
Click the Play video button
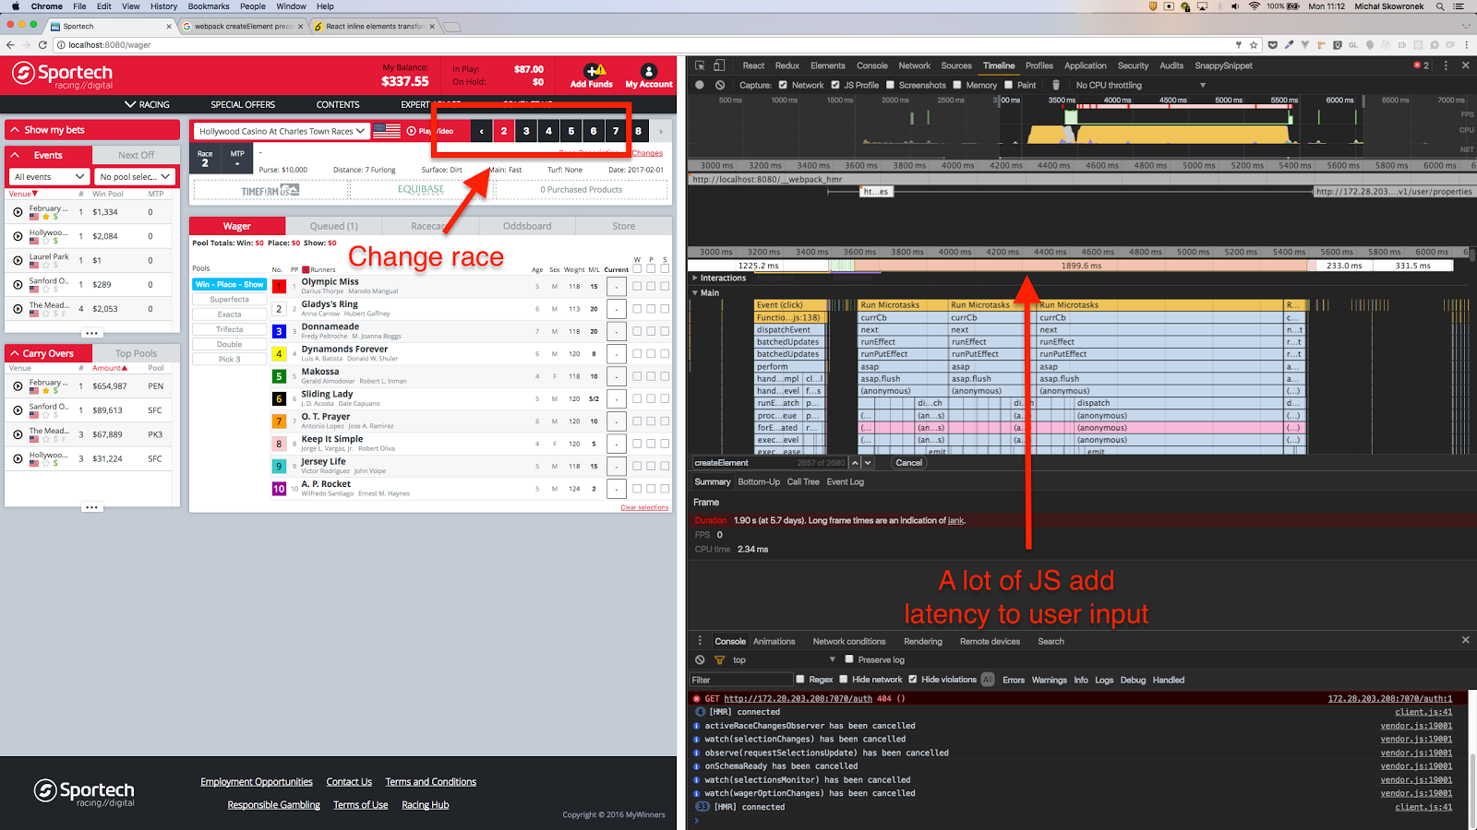[430, 131]
